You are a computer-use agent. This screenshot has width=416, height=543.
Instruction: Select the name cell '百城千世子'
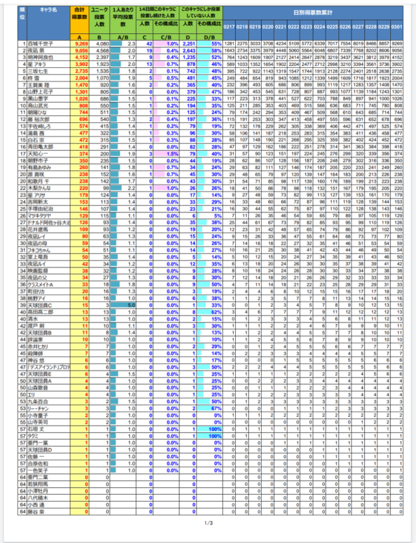(48, 43)
